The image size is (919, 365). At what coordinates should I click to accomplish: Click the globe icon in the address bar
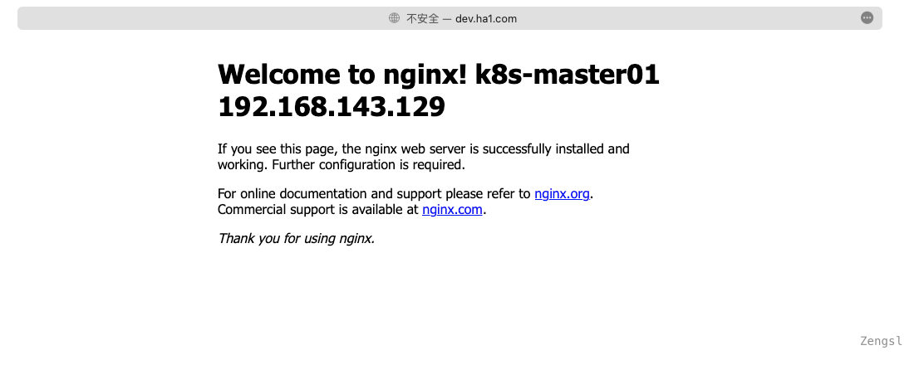(x=394, y=18)
